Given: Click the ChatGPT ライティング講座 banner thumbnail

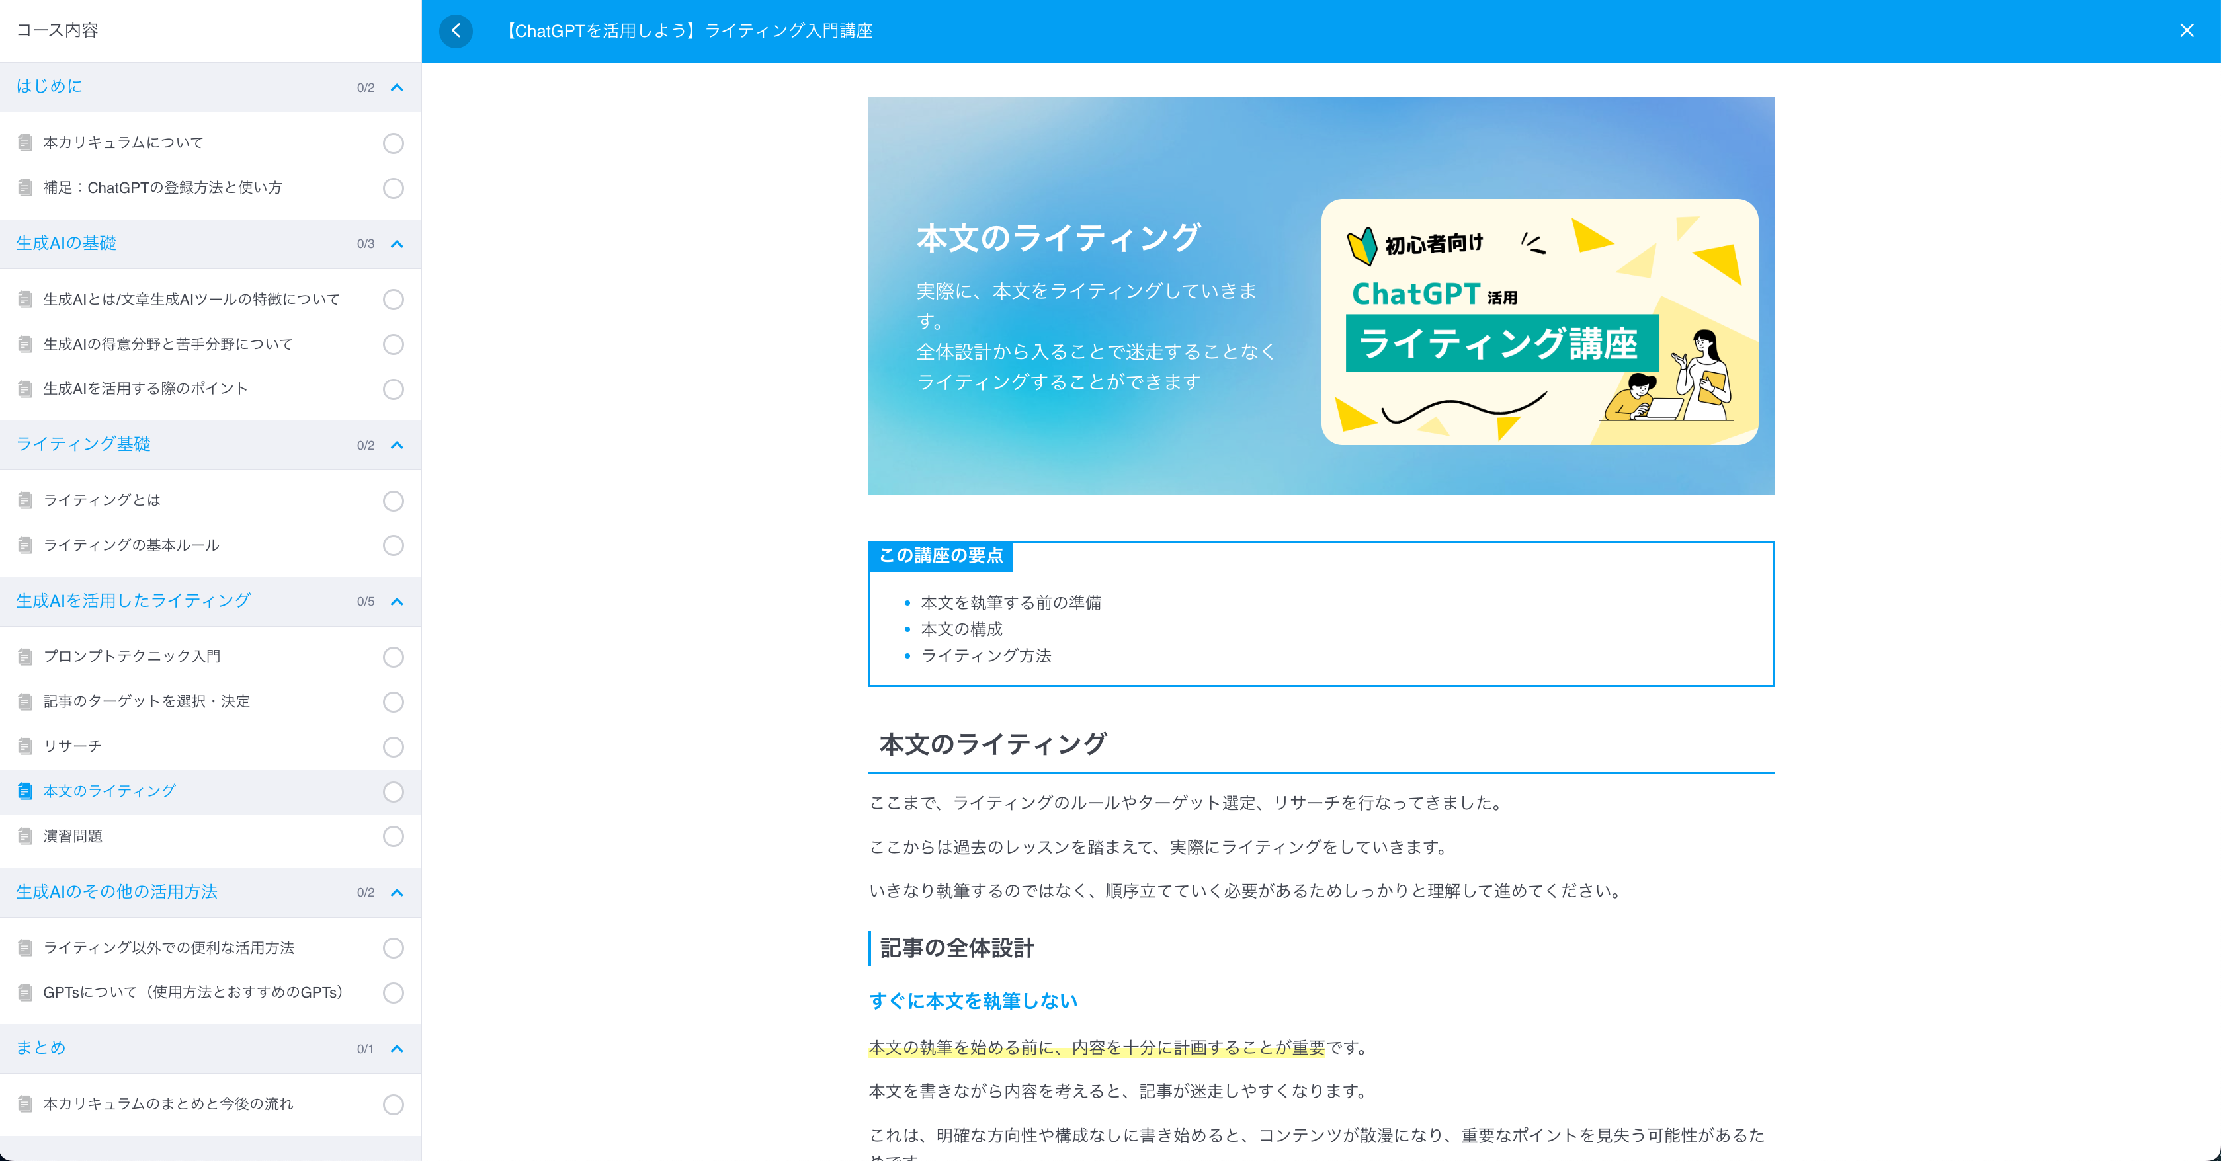Looking at the screenshot, I should click(x=1539, y=323).
